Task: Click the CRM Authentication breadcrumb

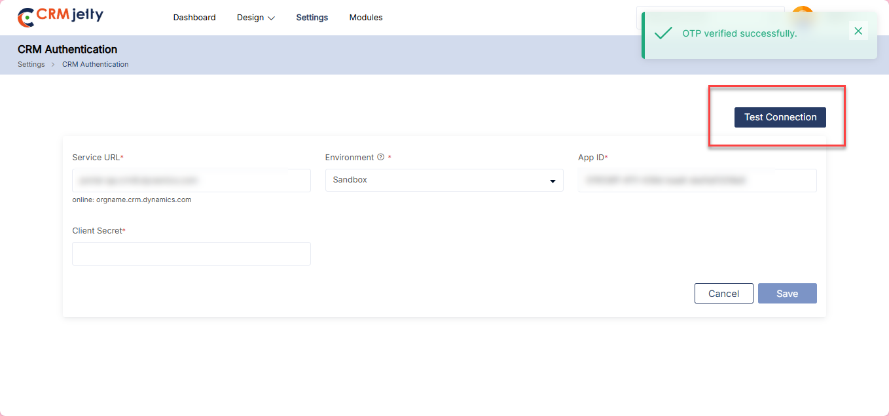Action: pos(96,64)
